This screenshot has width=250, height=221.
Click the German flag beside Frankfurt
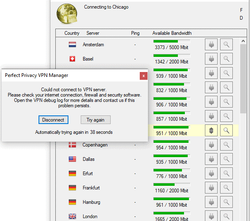coord(73,188)
